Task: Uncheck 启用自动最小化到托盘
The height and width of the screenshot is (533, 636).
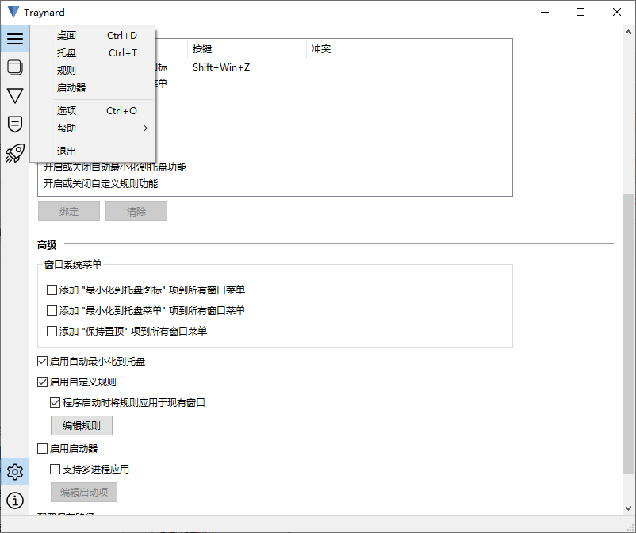Action: pos(42,361)
